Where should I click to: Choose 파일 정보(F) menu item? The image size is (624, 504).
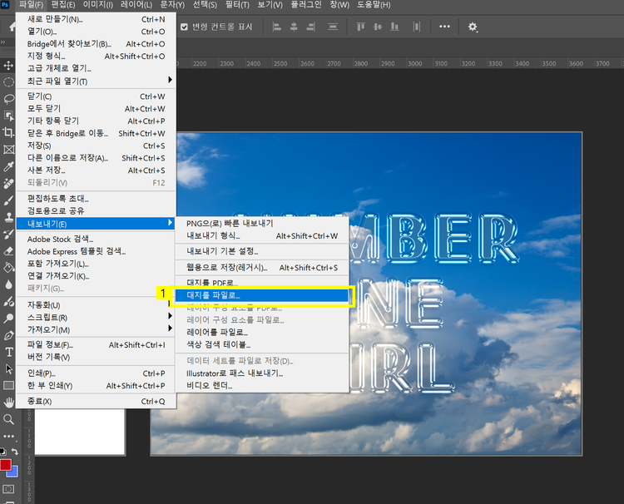point(96,345)
